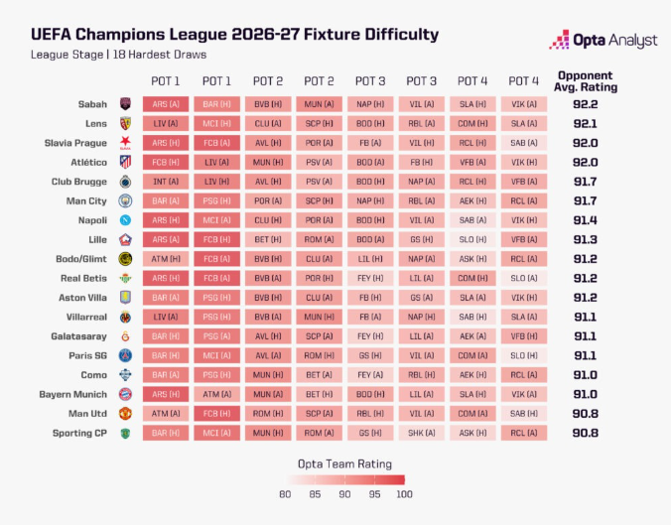Screen dimensions: 671x525
Task: Click the Sporting CP crest
Action: click(125, 433)
